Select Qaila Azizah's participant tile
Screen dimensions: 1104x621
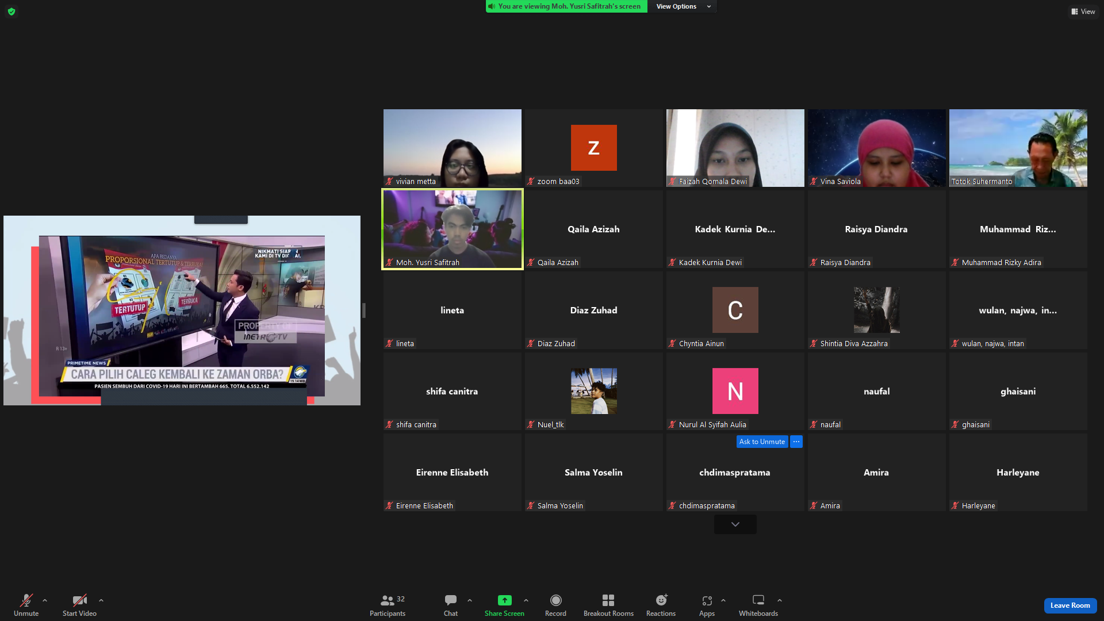pos(594,229)
